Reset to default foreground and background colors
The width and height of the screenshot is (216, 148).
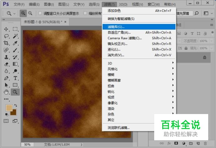[7, 114]
